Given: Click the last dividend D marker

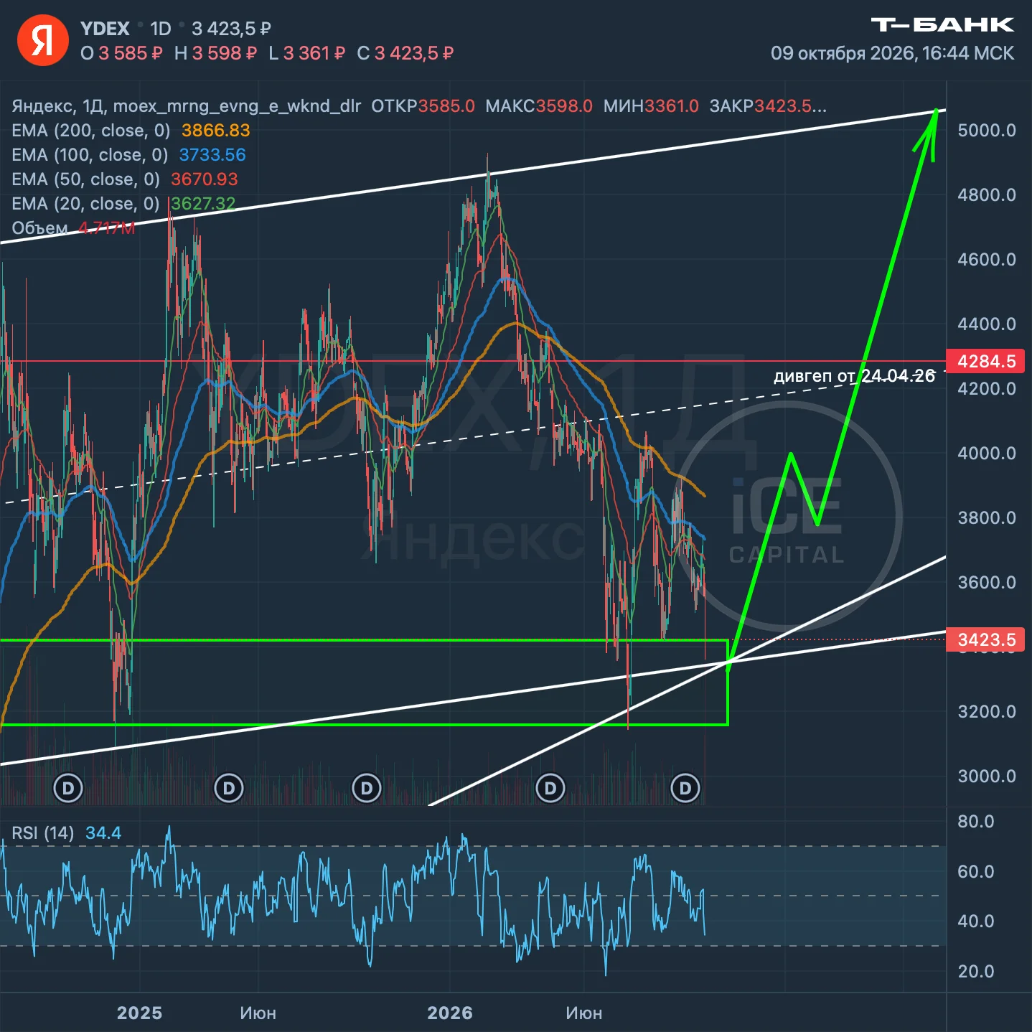Looking at the screenshot, I should pos(685,789).
